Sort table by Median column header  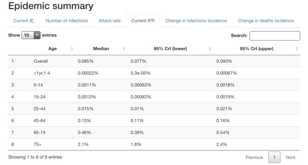[x=101, y=49]
